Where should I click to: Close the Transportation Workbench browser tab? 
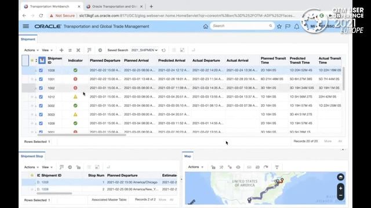coord(79,6)
